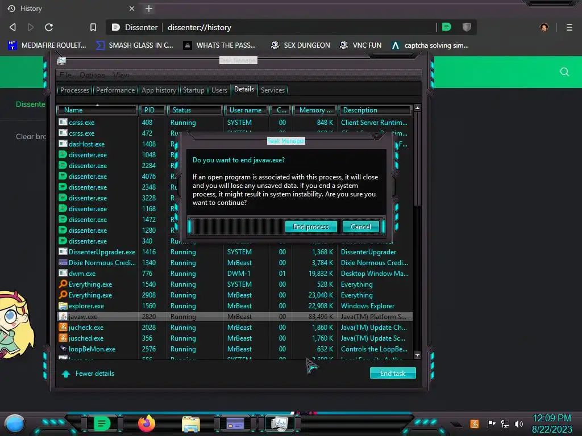Select the csrss.exe row with PID 408
Viewport: 582px width, 436px height.
pos(235,123)
